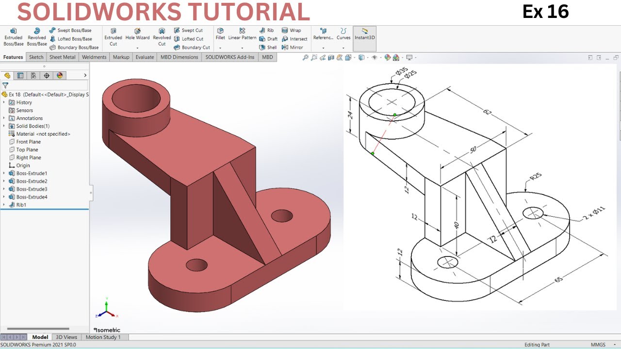Click the Shell feature tool
This screenshot has height=349, width=621.
point(268,48)
